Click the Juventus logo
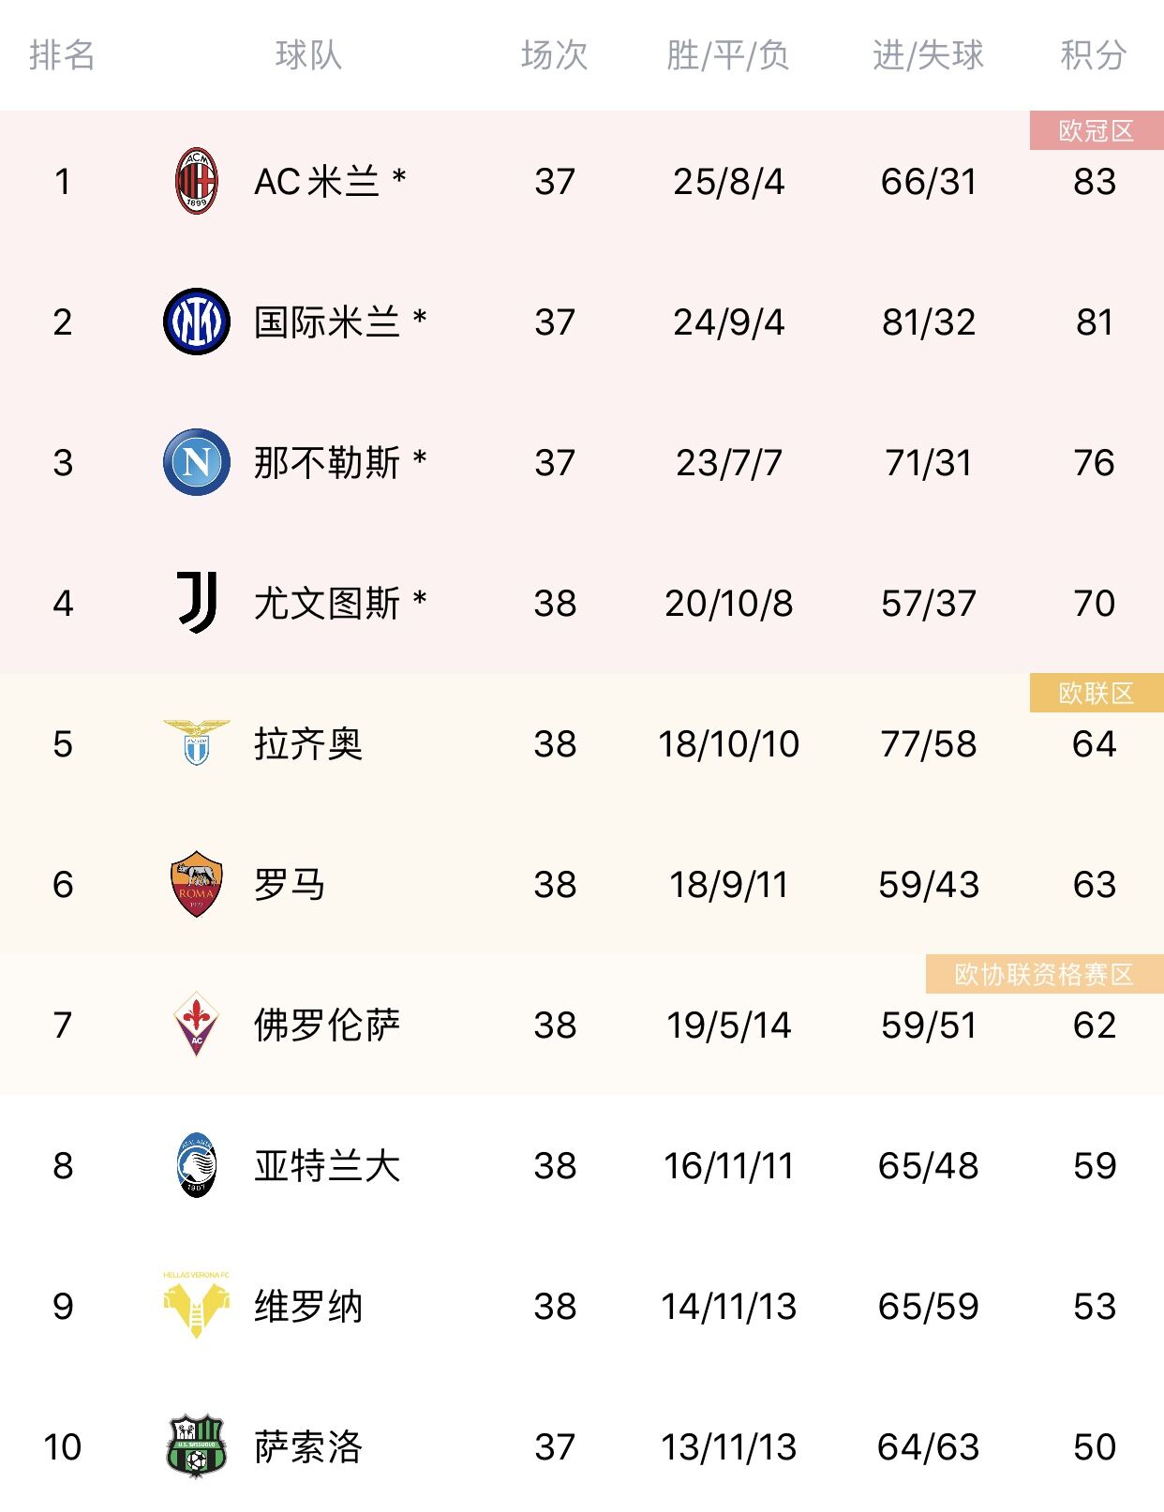Screen dimensions: 1164x1512 [x=197, y=603]
